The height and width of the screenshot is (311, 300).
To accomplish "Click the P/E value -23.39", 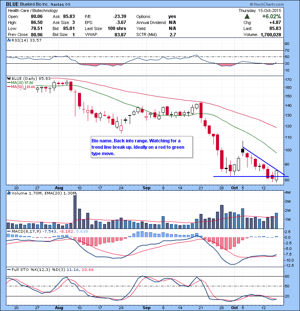I will pos(120,16).
